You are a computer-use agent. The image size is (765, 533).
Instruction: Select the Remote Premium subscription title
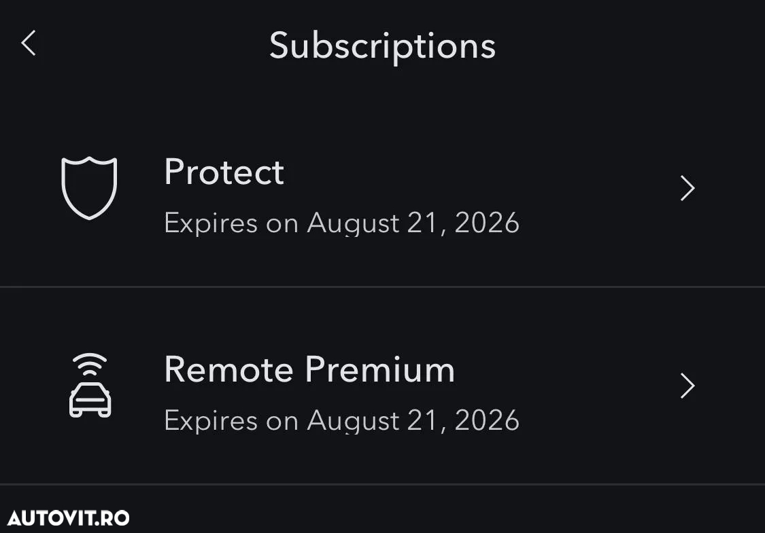click(x=310, y=369)
